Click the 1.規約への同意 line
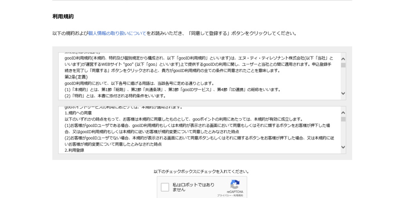 (x=78, y=113)
